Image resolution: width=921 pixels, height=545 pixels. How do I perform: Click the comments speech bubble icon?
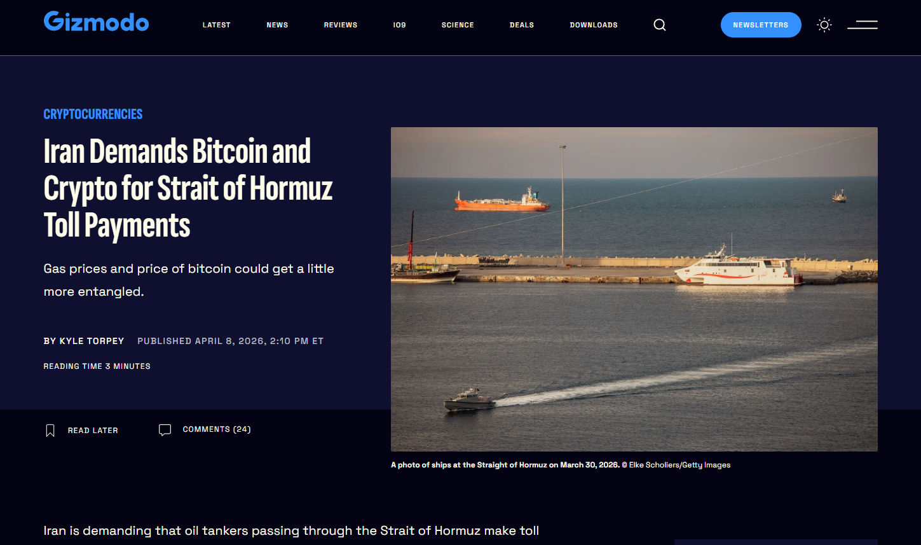click(x=165, y=430)
